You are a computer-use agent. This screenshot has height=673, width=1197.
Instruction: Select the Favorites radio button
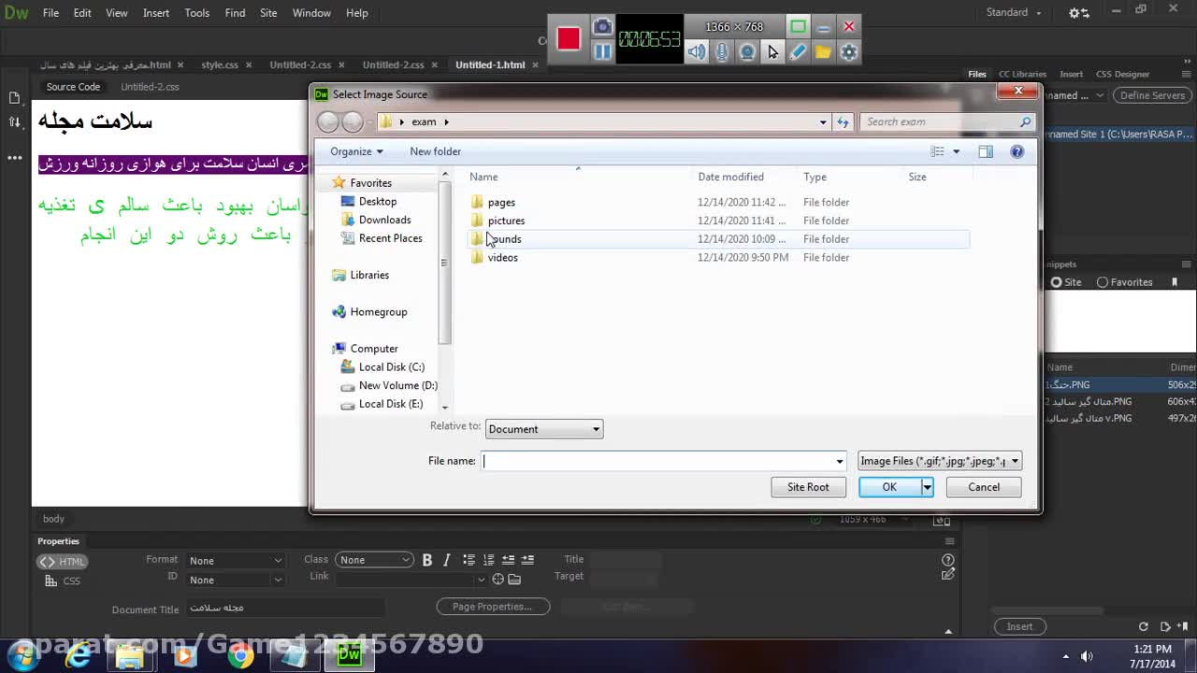click(x=1103, y=282)
